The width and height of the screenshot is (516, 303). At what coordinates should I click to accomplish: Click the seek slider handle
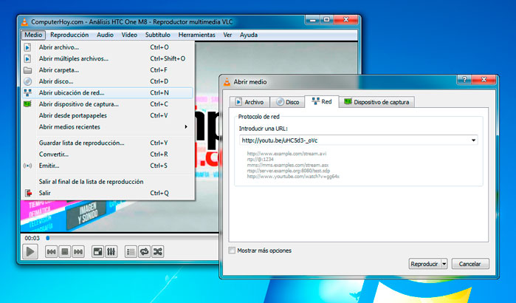[x=48, y=238]
